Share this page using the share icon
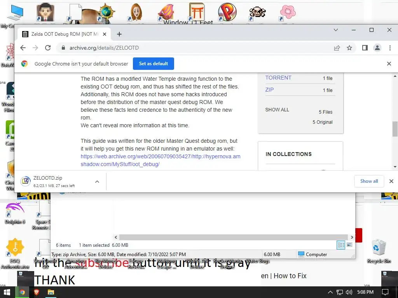The height and width of the screenshot is (298, 398). pyautogui.click(x=337, y=48)
